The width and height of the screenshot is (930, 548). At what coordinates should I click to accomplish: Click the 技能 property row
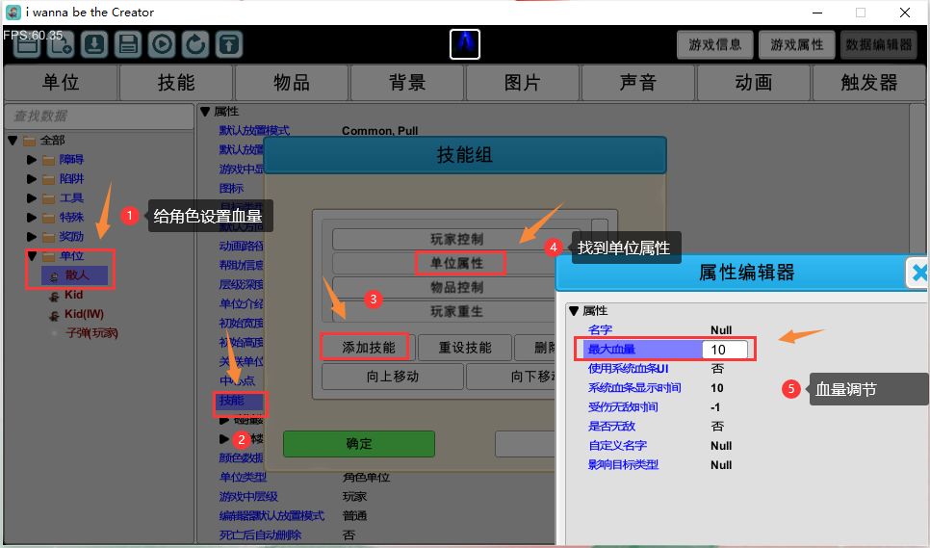[x=239, y=401]
